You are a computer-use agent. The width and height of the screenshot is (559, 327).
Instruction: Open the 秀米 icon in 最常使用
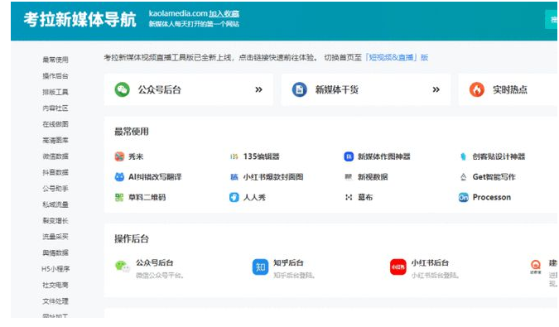(x=119, y=156)
